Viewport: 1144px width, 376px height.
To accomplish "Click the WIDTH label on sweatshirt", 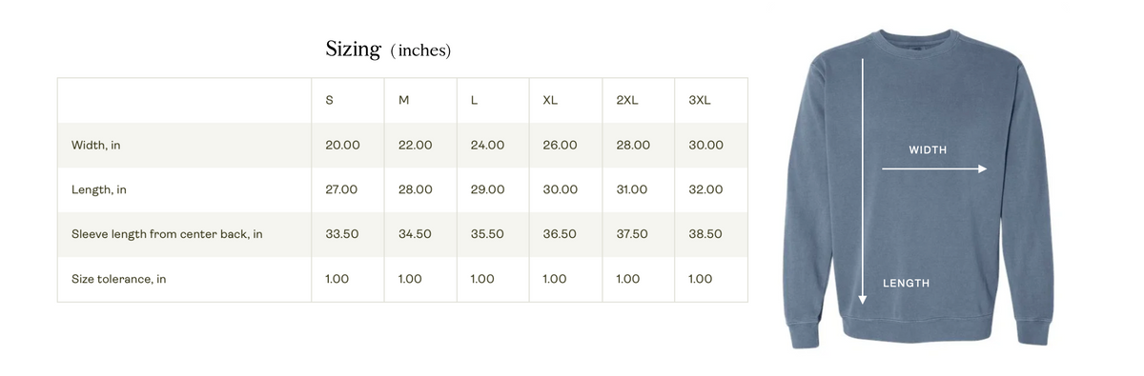I will pos(928,150).
